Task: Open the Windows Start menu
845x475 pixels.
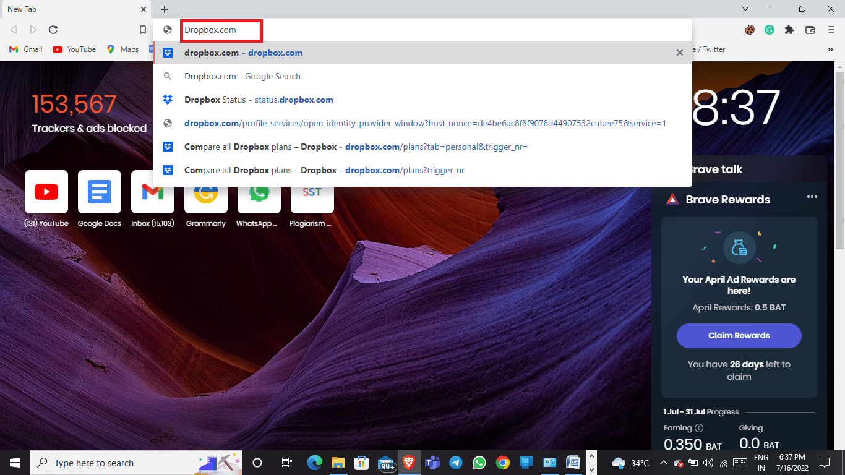Action: [x=15, y=463]
